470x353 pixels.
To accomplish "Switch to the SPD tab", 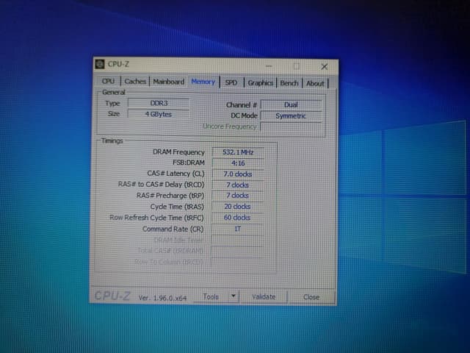I will click(x=231, y=82).
